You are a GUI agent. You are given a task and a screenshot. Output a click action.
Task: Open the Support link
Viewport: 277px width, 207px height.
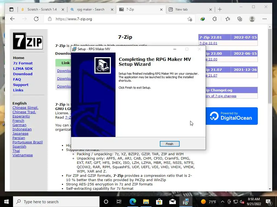(21, 85)
